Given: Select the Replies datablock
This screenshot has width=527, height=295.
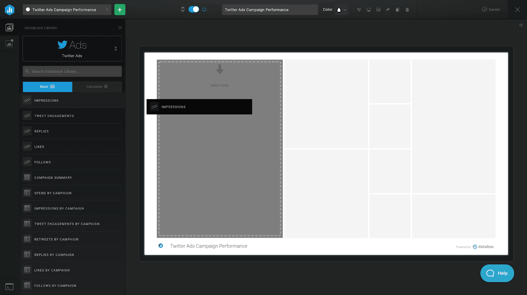Looking at the screenshot, I should click(72, 131).
